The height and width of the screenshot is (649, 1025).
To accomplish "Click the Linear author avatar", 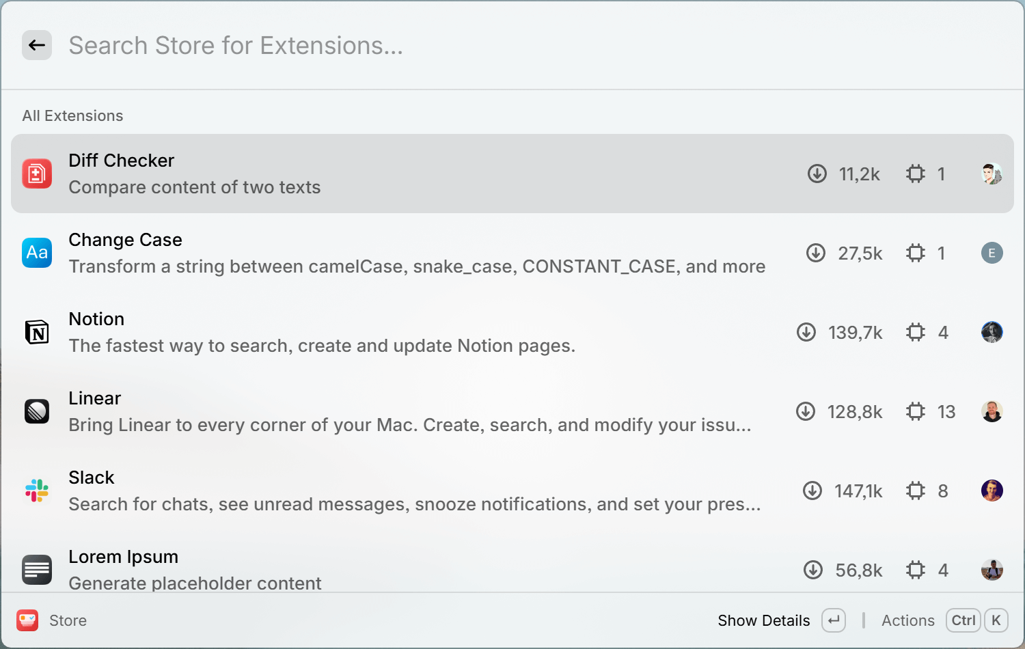I will pyautogui.click(x=992, y=411).
